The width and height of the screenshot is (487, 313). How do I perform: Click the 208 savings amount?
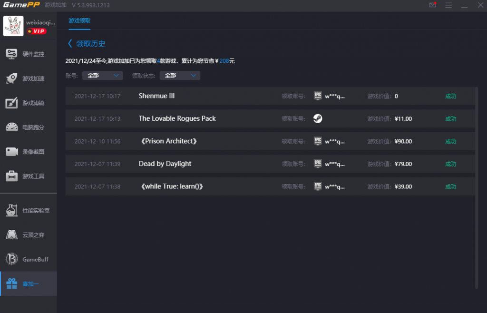tap(224, 61)
